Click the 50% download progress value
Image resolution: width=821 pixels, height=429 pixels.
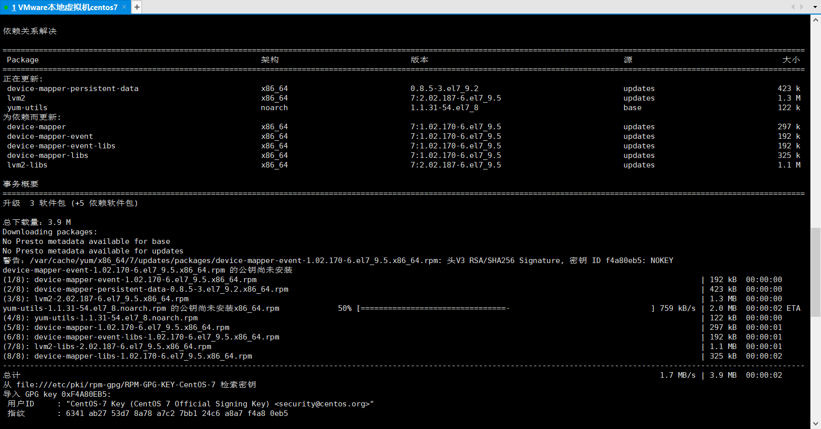tap(345, 308)
